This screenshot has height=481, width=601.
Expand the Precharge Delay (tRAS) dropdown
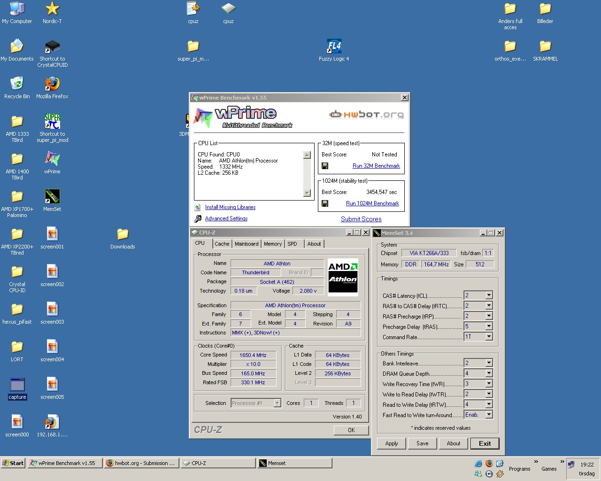click(489, 326)
